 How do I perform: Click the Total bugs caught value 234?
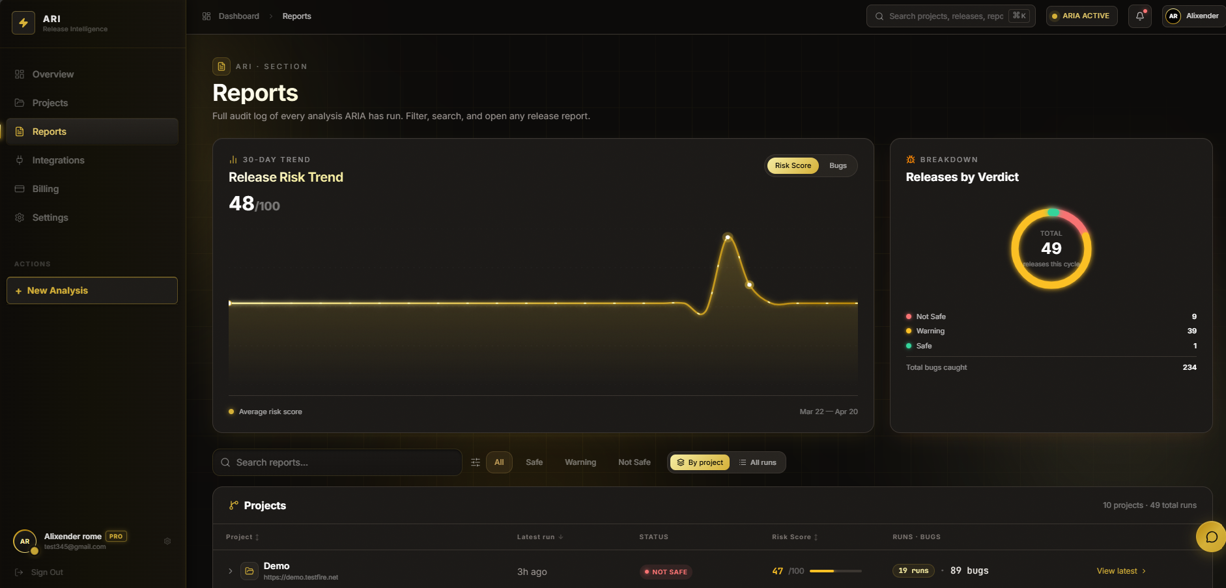point(1190,367)
